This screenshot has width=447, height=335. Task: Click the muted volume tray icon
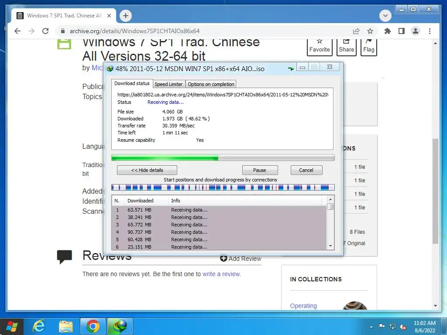pyautogui.click(x=403, y=327)
